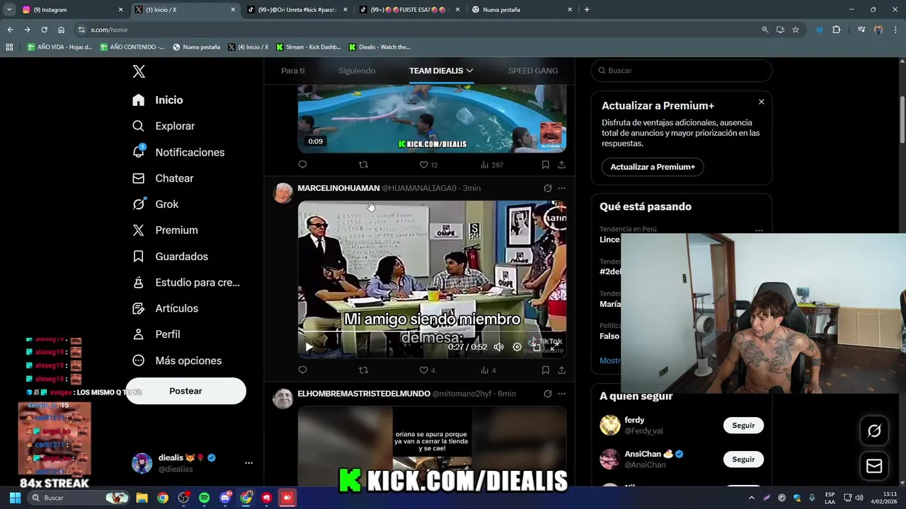Screen dimensions: 906x509
Task: Go to Explorar in sidebar
Action: tap(164, 126)
